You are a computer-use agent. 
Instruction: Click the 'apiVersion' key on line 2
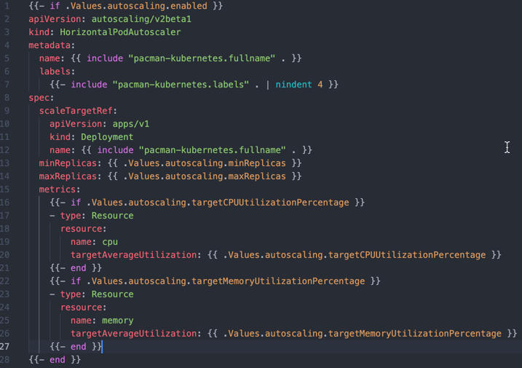pos(55,19)
